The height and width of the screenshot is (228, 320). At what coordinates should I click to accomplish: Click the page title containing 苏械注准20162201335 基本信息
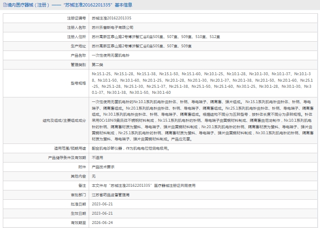(x=69, y=5)
